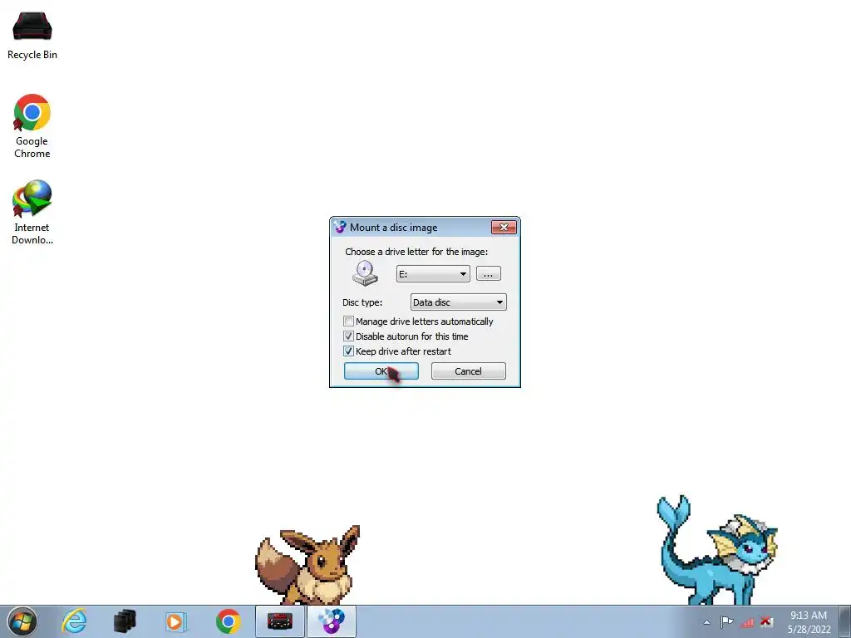
Task: Click the browse ellipsis button
Action: (x=489, y=273)
